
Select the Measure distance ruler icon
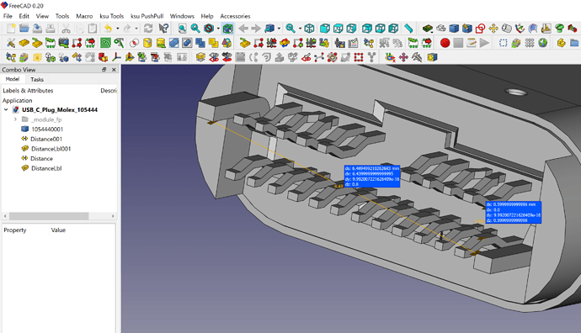click(x=408, y=29)
